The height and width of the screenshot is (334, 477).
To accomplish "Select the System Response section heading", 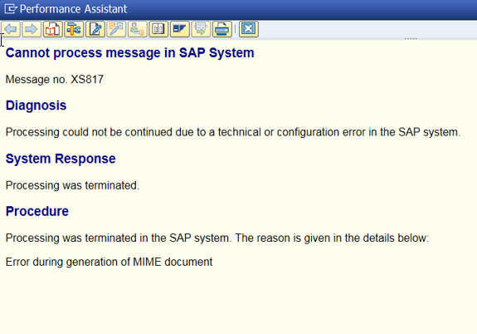I will point(61,159).
